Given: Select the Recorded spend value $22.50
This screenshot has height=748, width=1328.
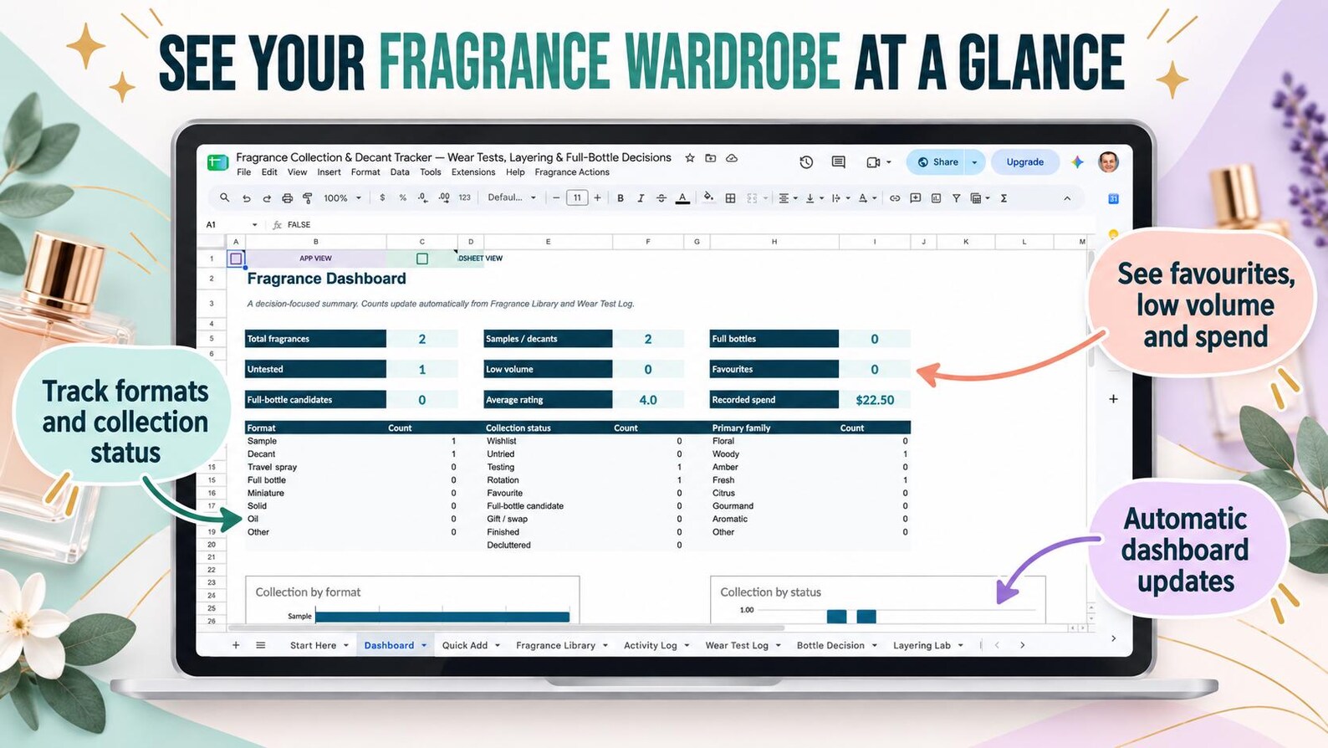Looking at the screenshot, I should (x=875, y=400).
